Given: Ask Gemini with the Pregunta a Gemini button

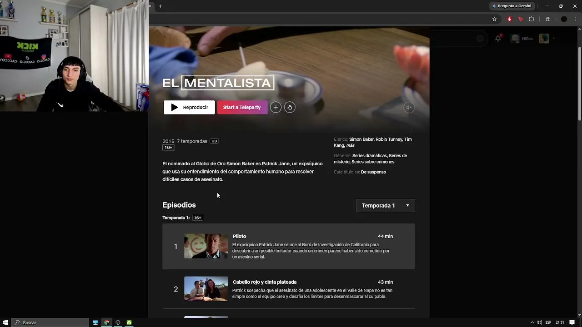Looking at the screenshot, I should tap(512, 6).
